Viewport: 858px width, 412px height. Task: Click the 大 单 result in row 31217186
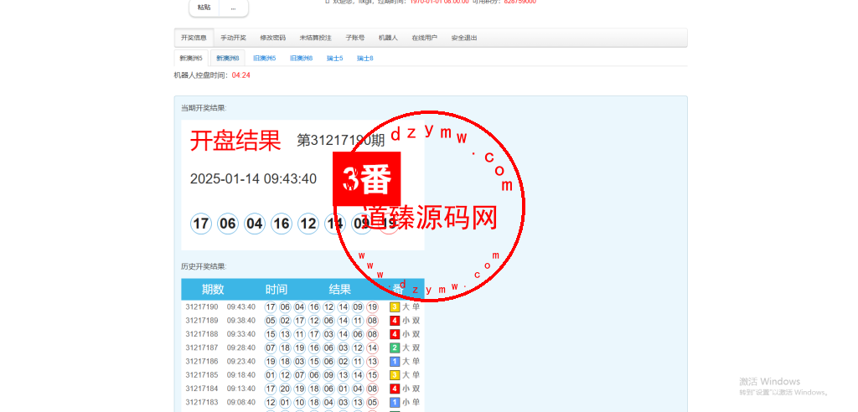(x=411, y=362)
